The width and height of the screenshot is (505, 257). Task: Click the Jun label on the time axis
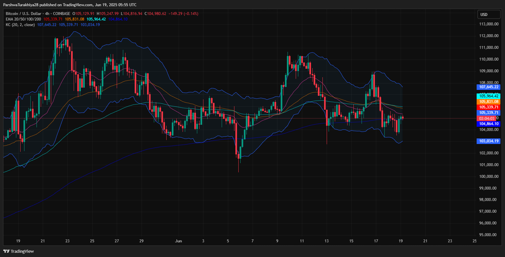178,241
